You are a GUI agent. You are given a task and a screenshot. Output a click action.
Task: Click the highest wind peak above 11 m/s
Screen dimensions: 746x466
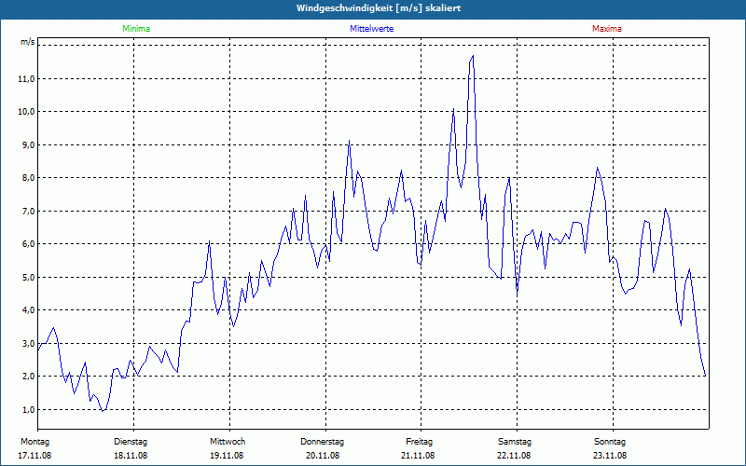click(x=473, y=56)
